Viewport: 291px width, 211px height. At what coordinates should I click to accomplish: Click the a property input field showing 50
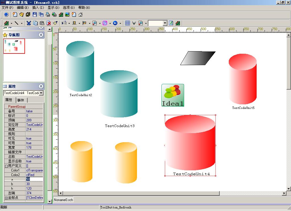click(34, 179)
